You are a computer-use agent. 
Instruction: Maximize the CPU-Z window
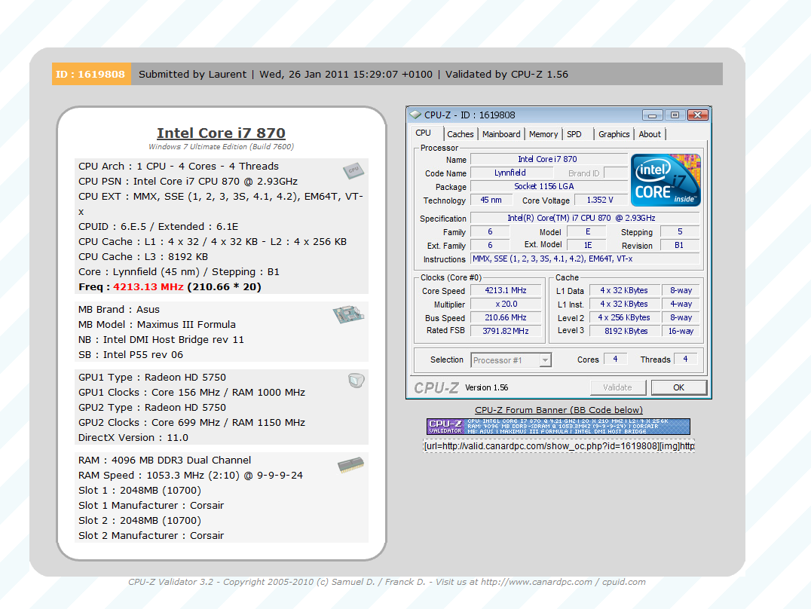click(675, 115)
